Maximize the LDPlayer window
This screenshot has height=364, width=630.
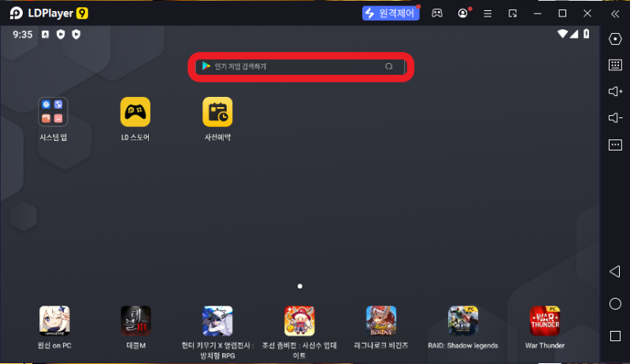[x=562, y=13]
